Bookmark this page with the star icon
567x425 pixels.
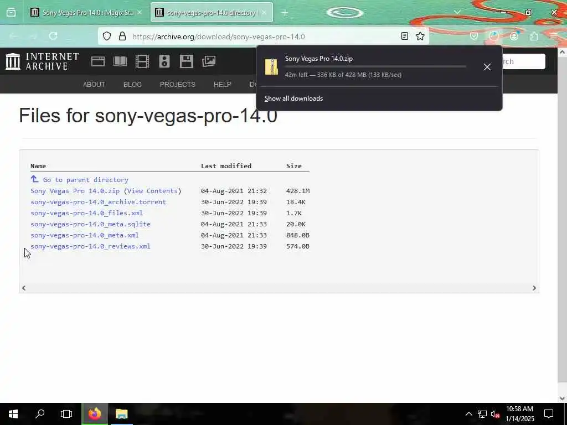(420, 36)
